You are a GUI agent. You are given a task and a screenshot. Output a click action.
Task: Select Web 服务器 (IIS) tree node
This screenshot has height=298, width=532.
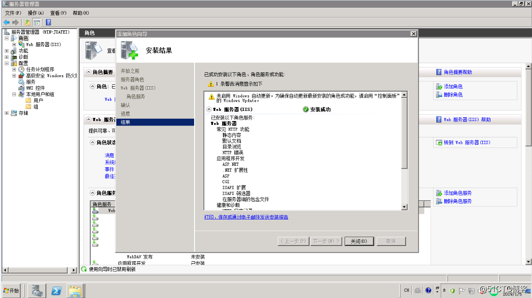coord(43,44)
